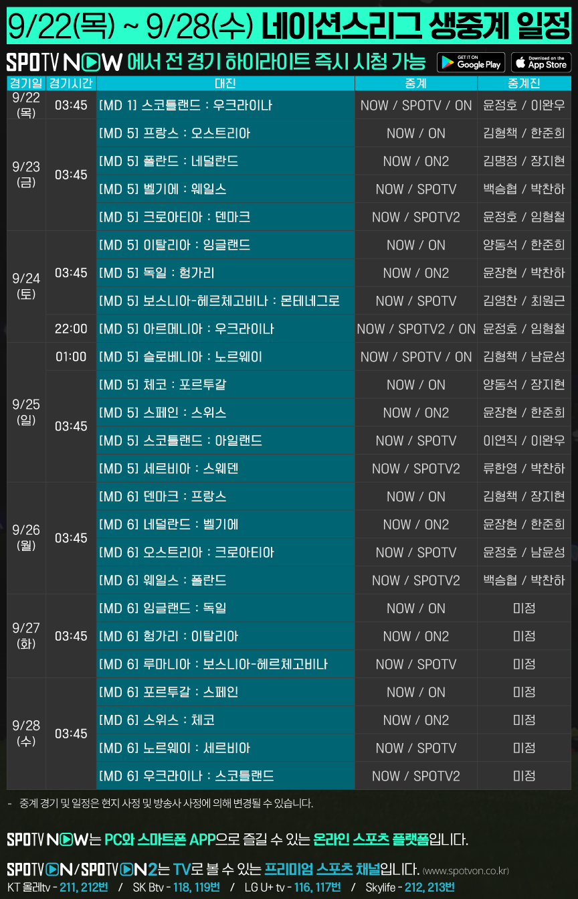Click the NOW / SPOTV2 / ON broadcast cell
This screenshot has height=899, width=578.
tap(416, 329)
